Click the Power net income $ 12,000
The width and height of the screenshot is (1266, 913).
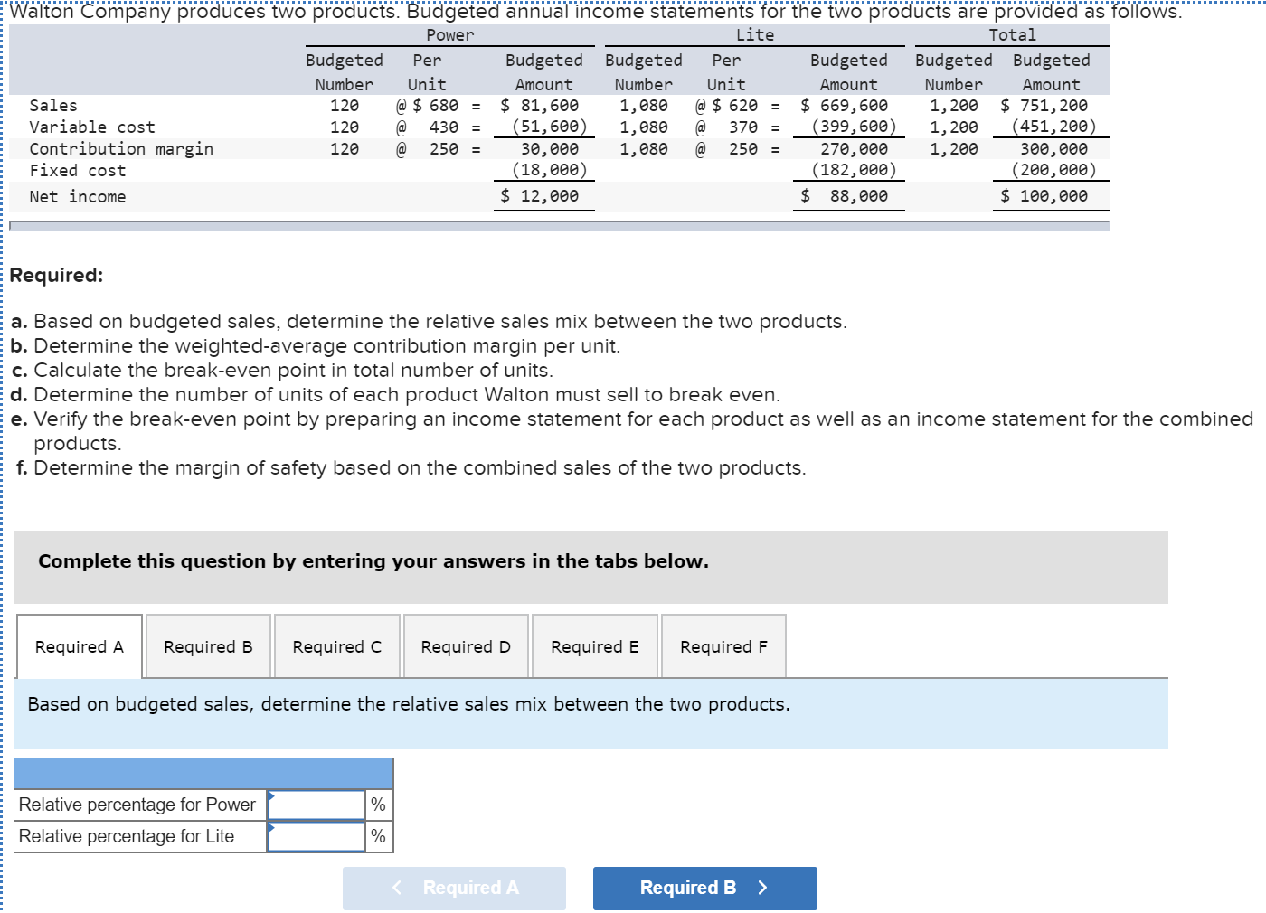tap(540, 196)
